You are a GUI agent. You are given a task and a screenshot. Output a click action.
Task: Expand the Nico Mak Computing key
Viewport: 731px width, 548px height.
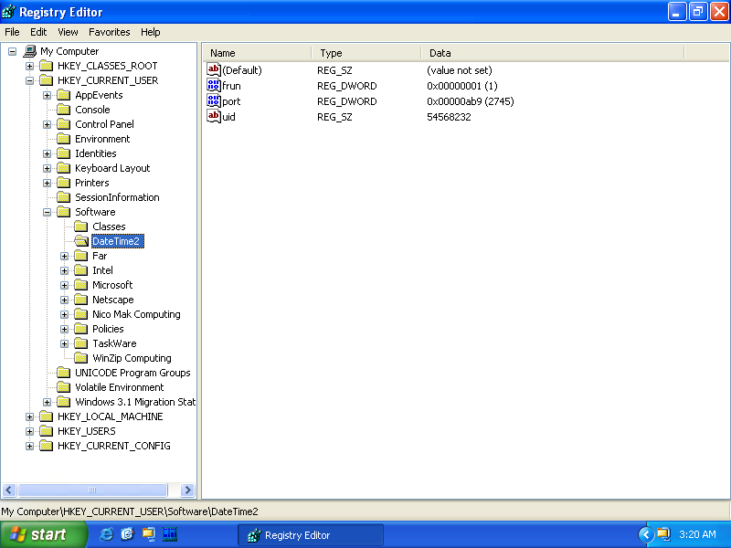[65, 314]
